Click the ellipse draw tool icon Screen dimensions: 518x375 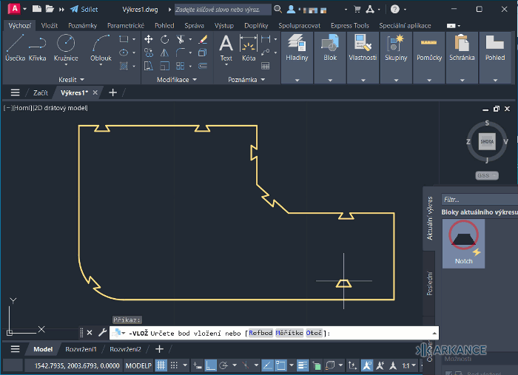pos(124,53)
